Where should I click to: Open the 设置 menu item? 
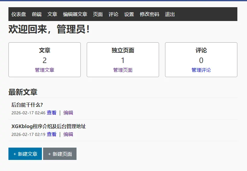pos(129,14)
